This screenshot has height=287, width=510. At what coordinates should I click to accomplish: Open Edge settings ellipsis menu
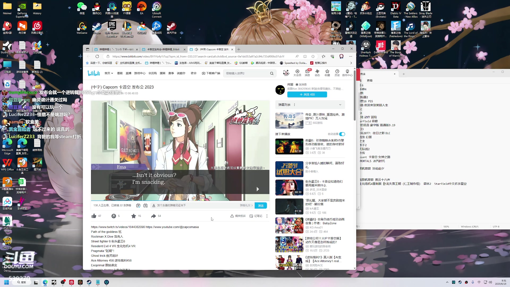pyautogui.click(x=351, y=56)
